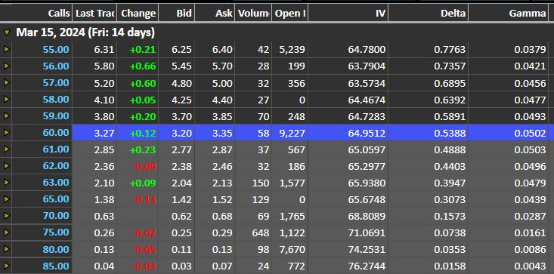Expand the 58.00 strike row arrow

click(x=6, y=100)
